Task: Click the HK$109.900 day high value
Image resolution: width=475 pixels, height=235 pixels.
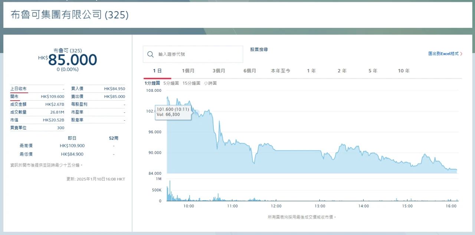Action: [x=72, y=146]
